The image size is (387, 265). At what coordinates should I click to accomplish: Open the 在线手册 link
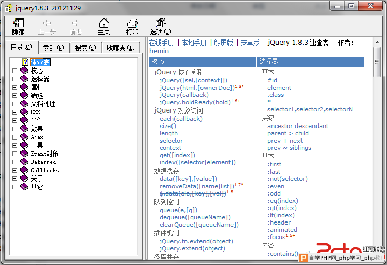(162, 43)
